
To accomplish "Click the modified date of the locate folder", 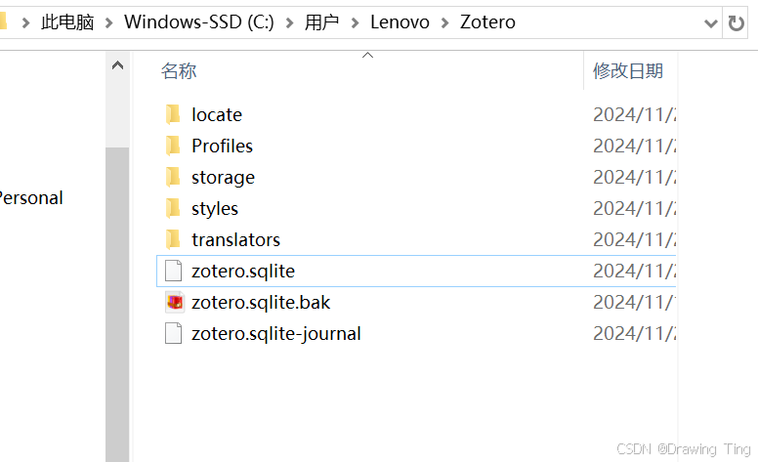I will coord(634,115).
